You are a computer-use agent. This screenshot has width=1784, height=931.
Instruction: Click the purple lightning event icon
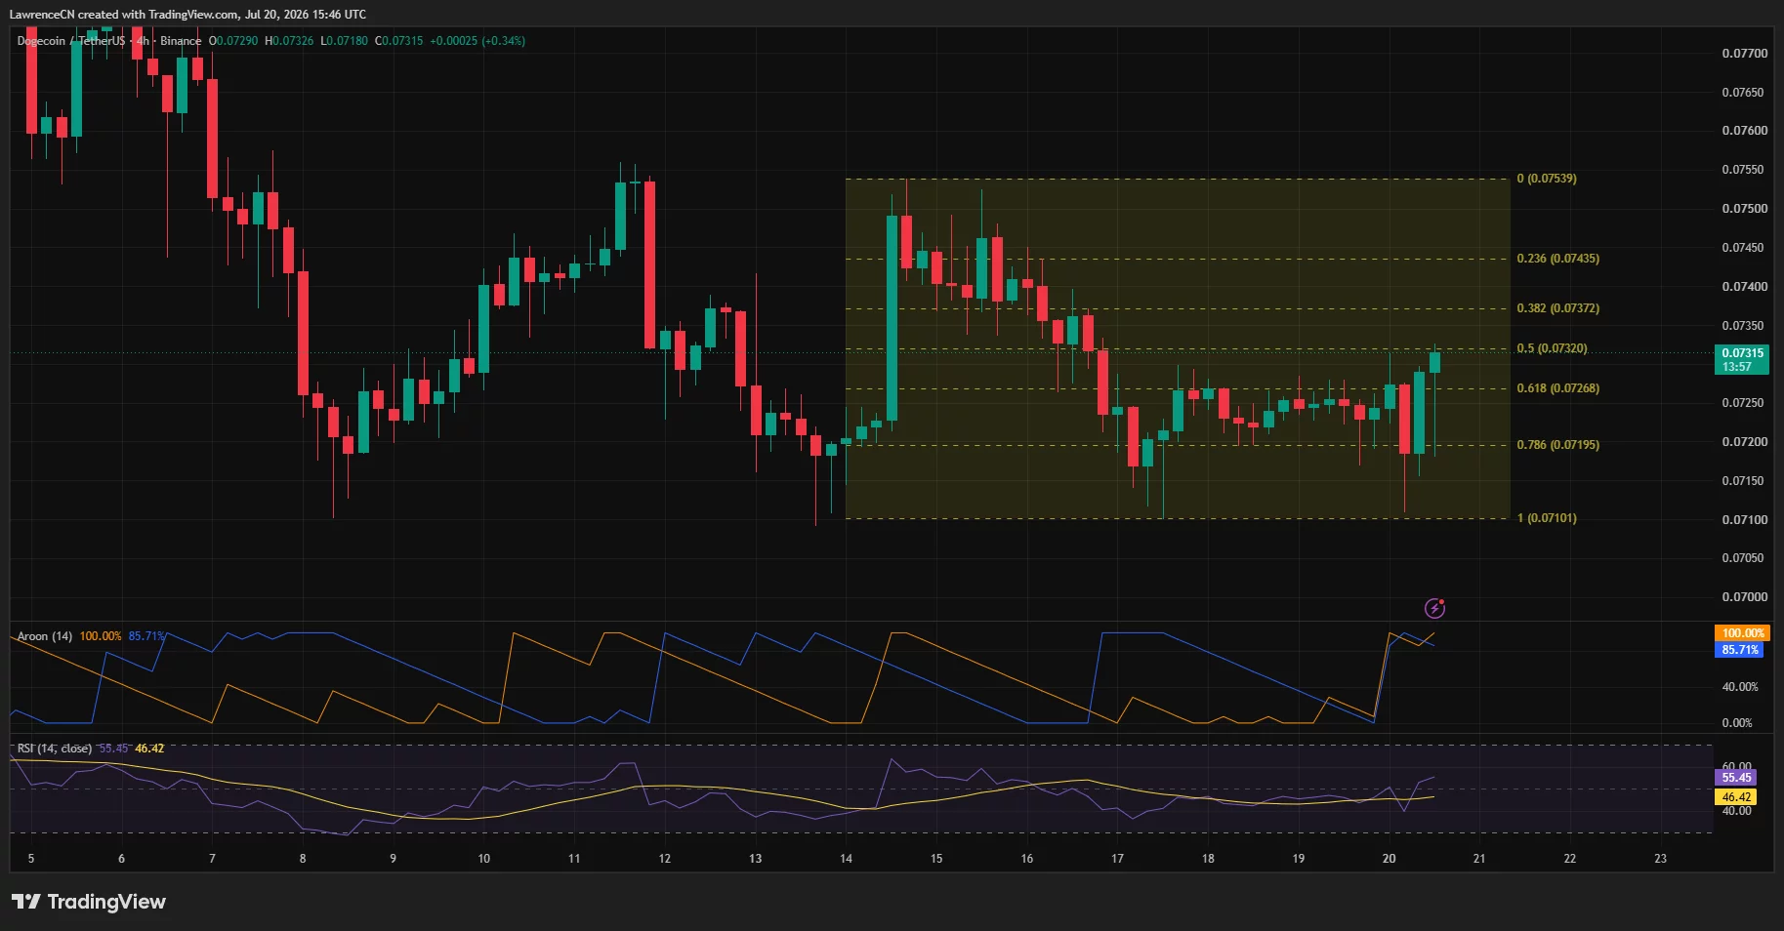click(x=1434, y=608)
